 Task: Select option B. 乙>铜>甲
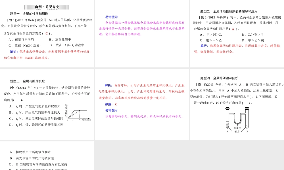click(253, 35)
